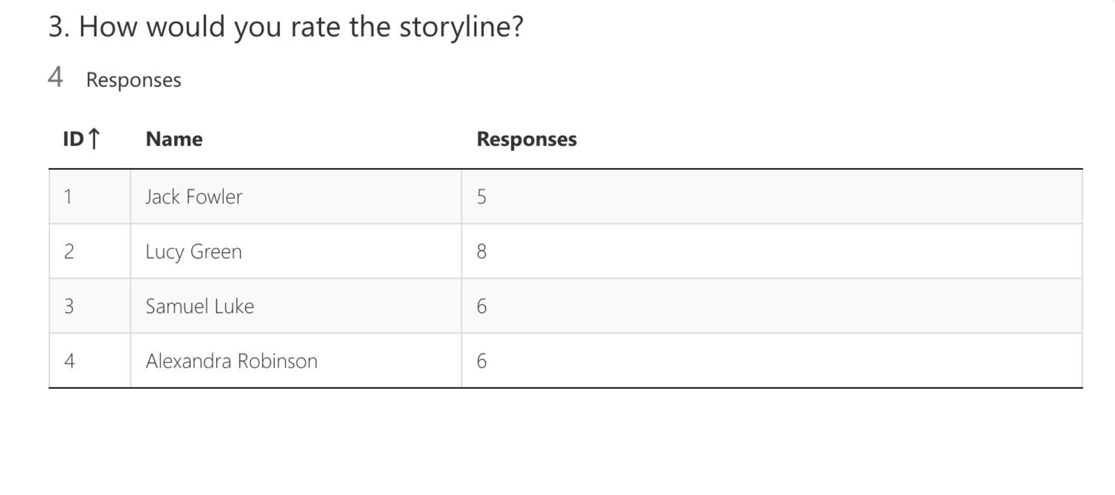This screenshot has height=495, width=1115.
Task: Click the storyline rating question title
Action: tap(286, 27)
